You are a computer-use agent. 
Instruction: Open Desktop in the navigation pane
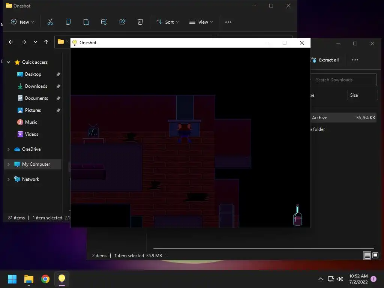33,74
